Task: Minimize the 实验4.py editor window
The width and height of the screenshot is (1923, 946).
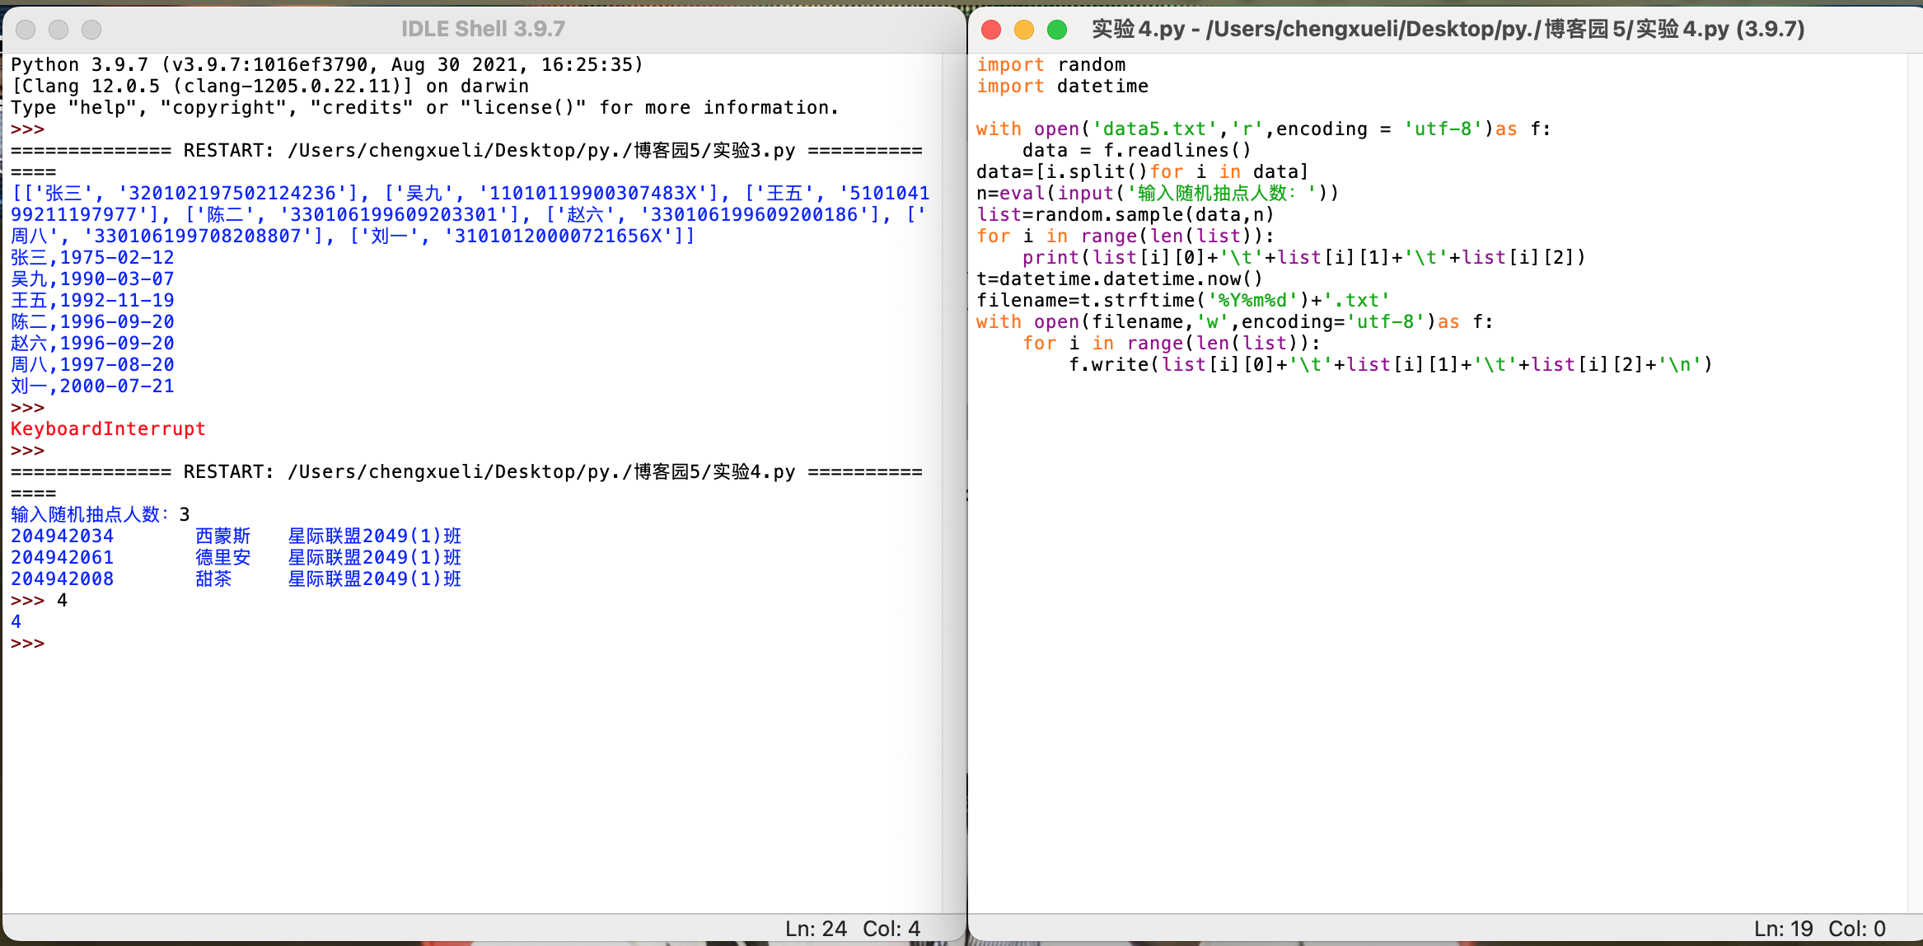Action: 1024,30
